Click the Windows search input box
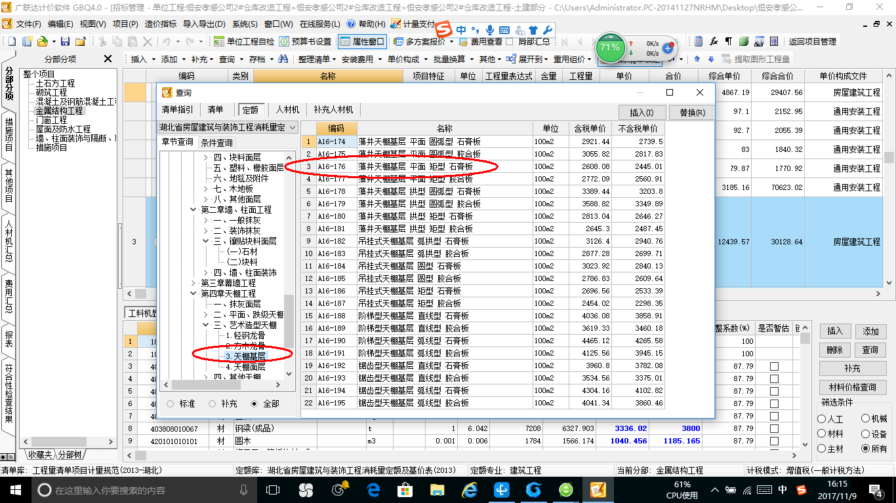Viewport: 896px width, 503px height. click(x=143, y=490)
